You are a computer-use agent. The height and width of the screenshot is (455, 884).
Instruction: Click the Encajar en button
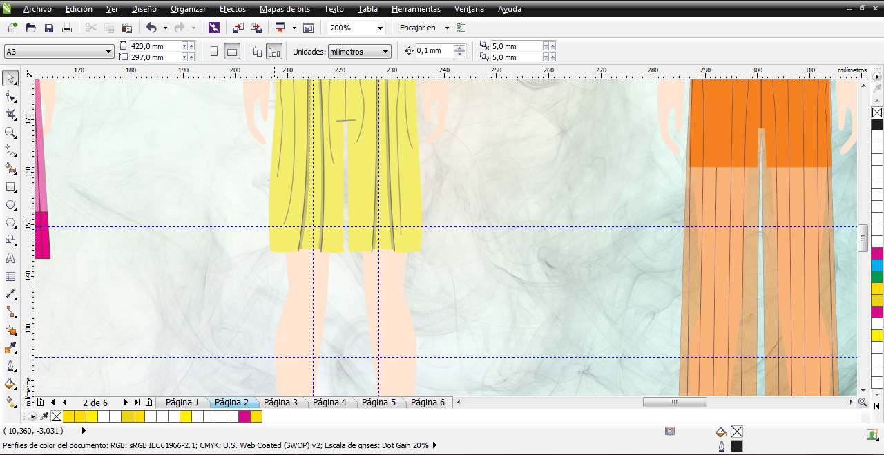(418, 28)
